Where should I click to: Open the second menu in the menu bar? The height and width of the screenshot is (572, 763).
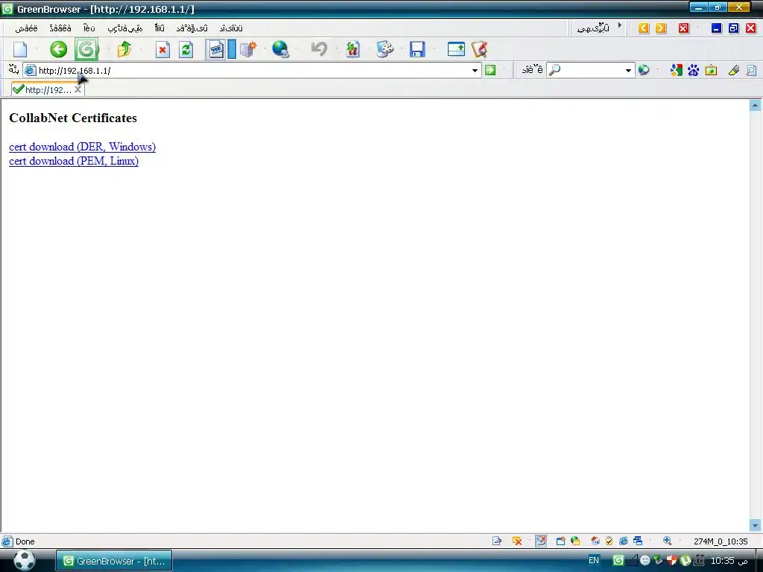(x=60, y=28)
